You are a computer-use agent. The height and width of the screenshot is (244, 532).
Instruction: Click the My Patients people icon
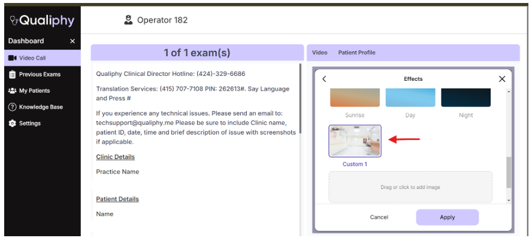[x=12, y=91]
